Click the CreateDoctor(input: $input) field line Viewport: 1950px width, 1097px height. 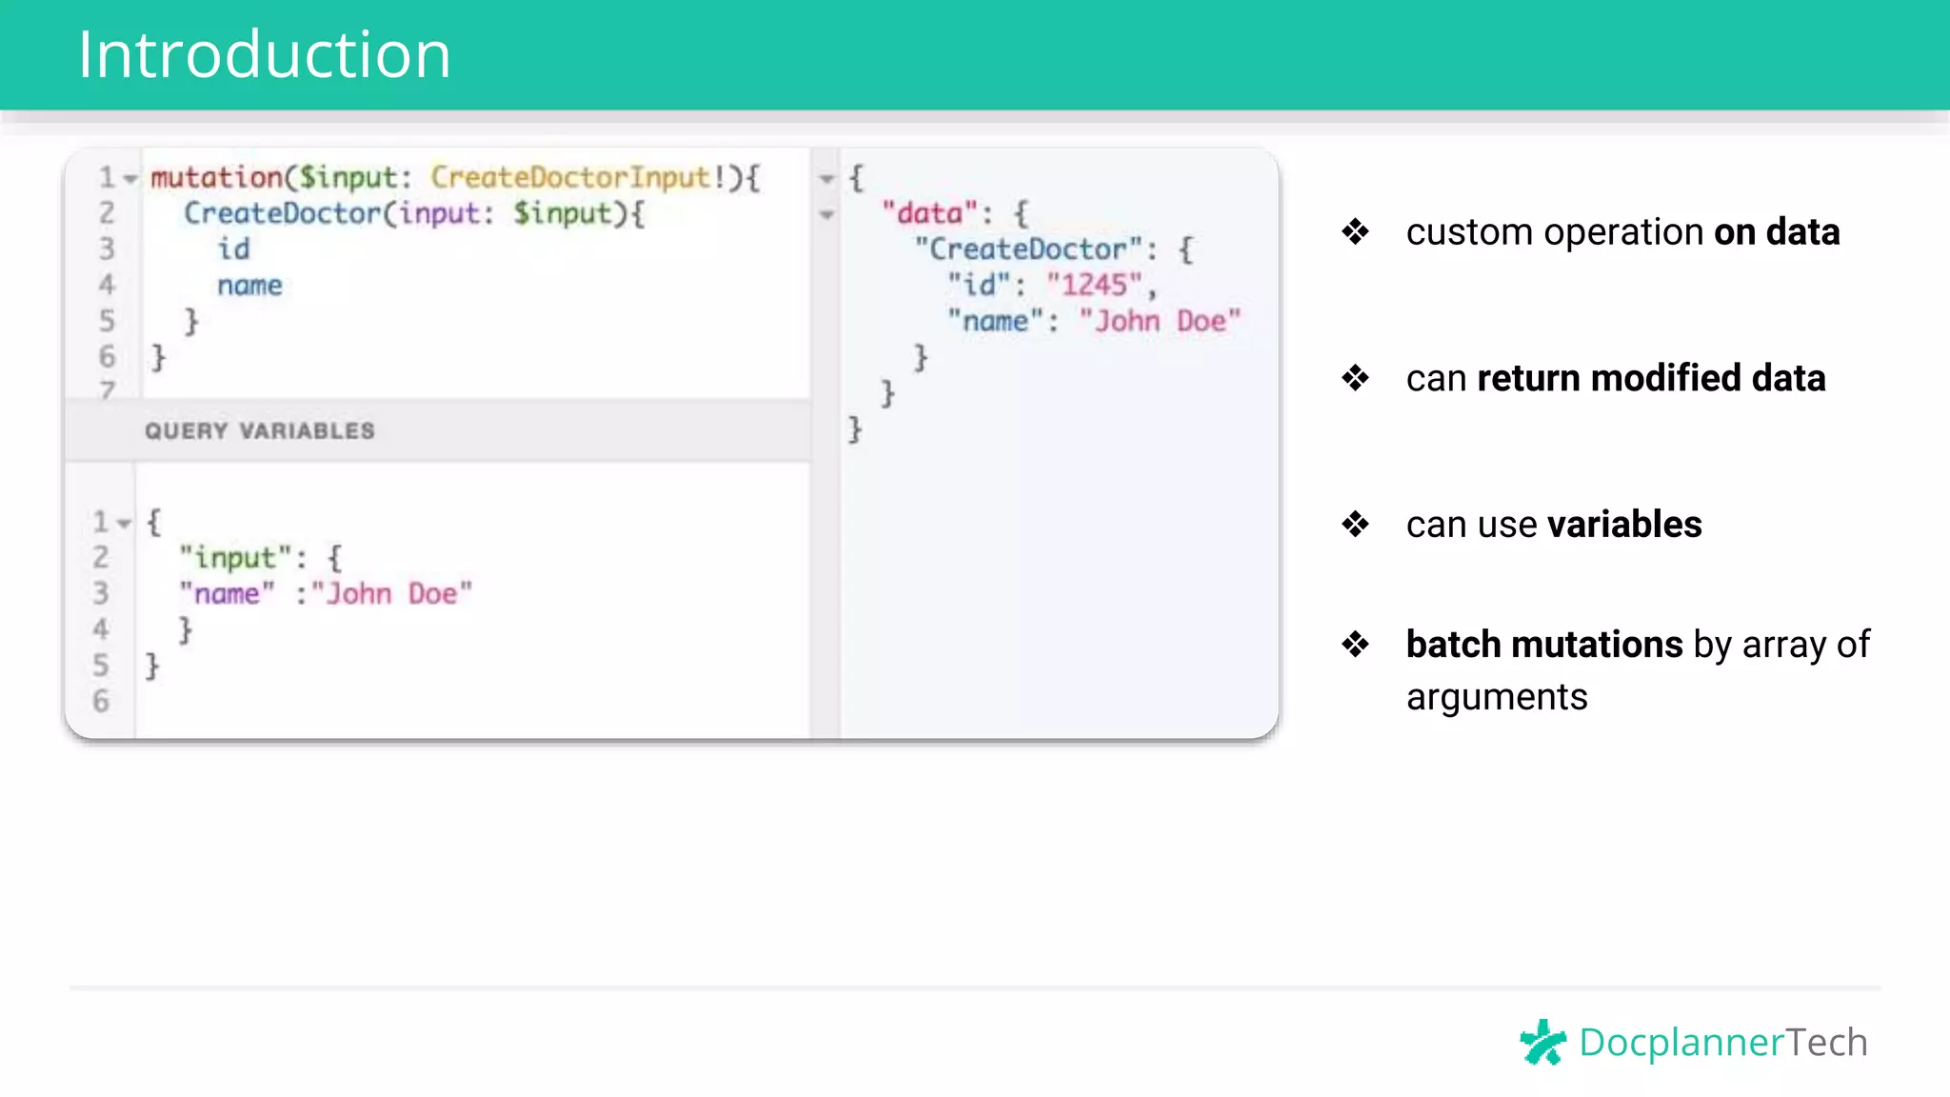pyautogui.click(x=414, y=213)
